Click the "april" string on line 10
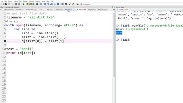The height and width of the screenshot is (103, 183). 27,49
